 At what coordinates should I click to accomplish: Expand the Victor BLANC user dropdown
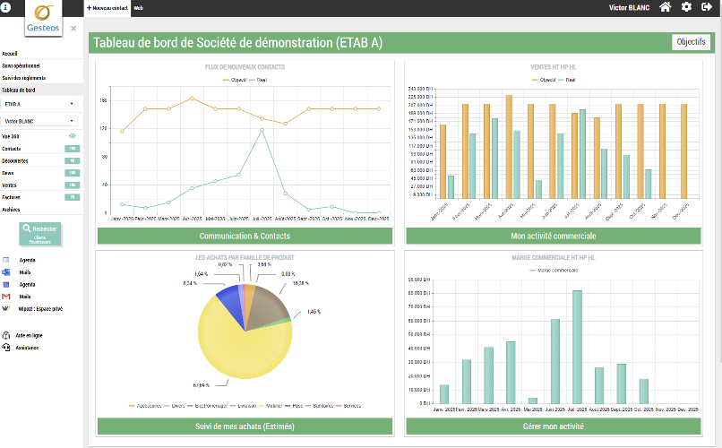[x=41, y=120]
